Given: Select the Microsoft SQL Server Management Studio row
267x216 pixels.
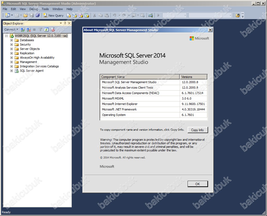Looking at the screenshot, I should 154,82.
